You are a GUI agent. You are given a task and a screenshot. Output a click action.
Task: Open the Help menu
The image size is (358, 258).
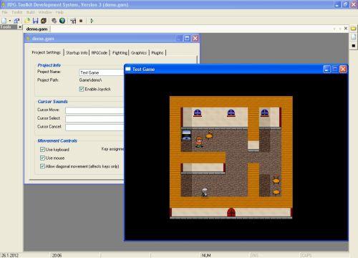[x=59, y=12]
